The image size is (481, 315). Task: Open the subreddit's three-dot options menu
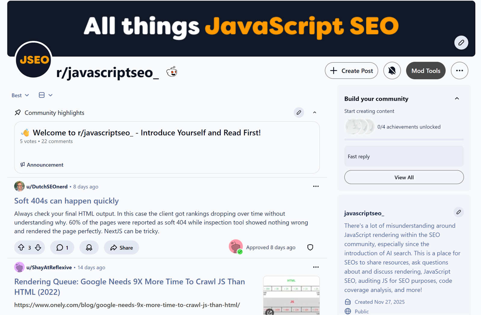point(459,71)
